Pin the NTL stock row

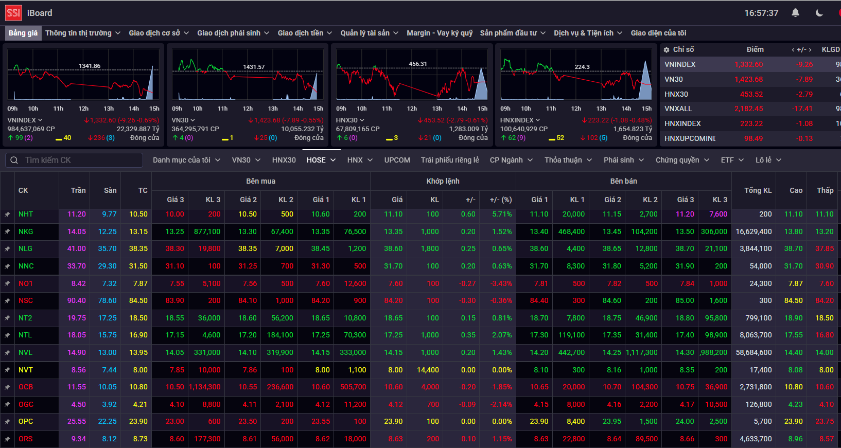pyautogui.click(x=7, y=335)
